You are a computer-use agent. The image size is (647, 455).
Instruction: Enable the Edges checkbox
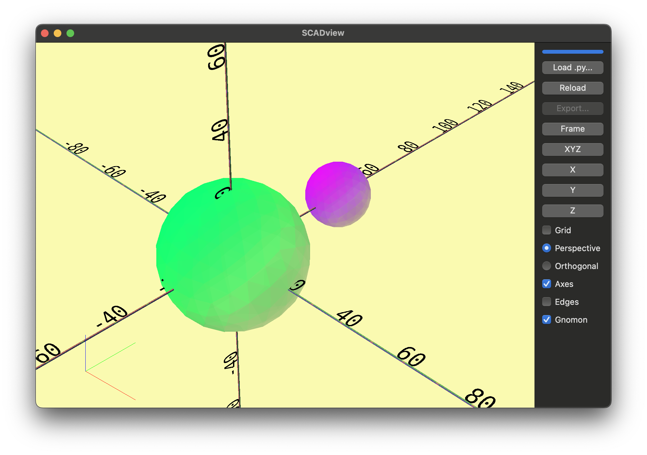pyautogui.click(x=546, y=302)
